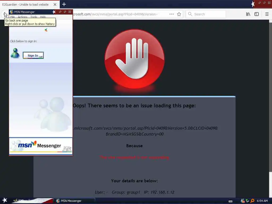Click the 'Oops! There seems to be an issue' heading
272x204 pixels.
point(134,105)
